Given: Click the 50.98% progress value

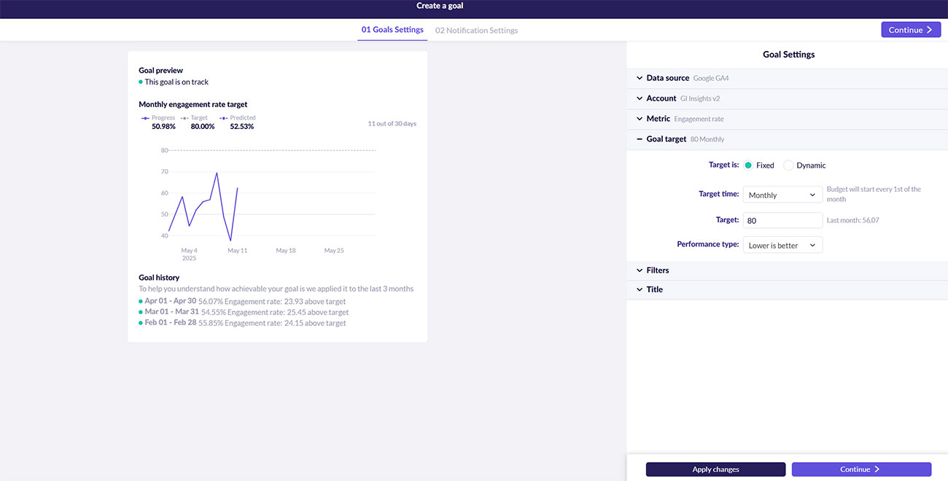Looking at the screenshot, I should click(163, 127).
